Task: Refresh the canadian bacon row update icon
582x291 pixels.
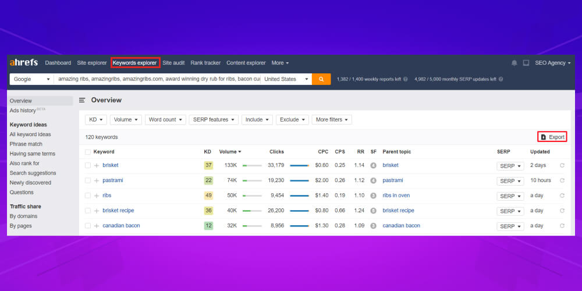Action: [562, 226]
